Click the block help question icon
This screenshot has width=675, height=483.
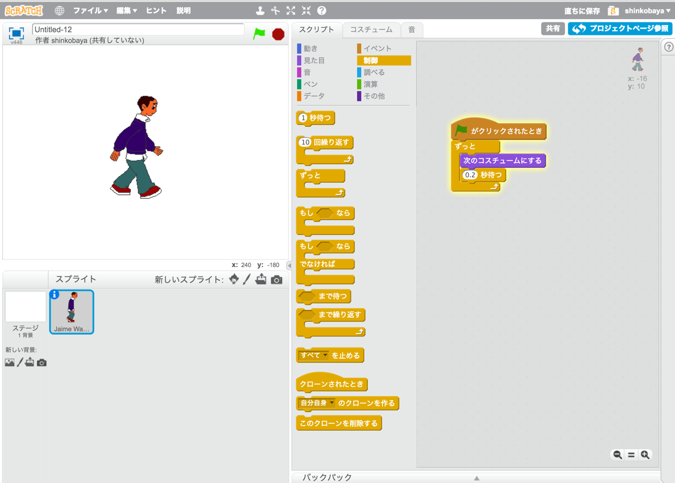coord(322,10)
